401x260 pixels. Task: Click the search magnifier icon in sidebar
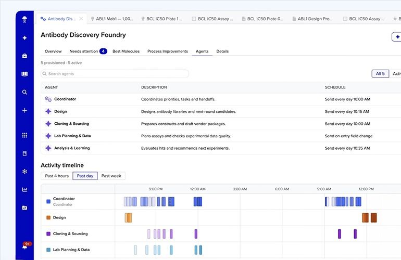coord(24,92)
